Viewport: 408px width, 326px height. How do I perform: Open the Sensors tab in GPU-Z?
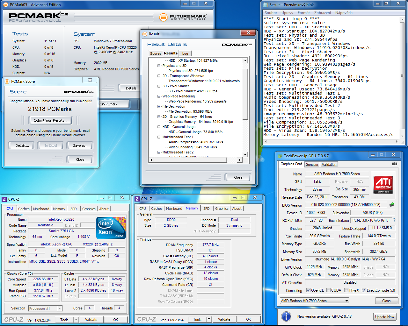point(312,165)
